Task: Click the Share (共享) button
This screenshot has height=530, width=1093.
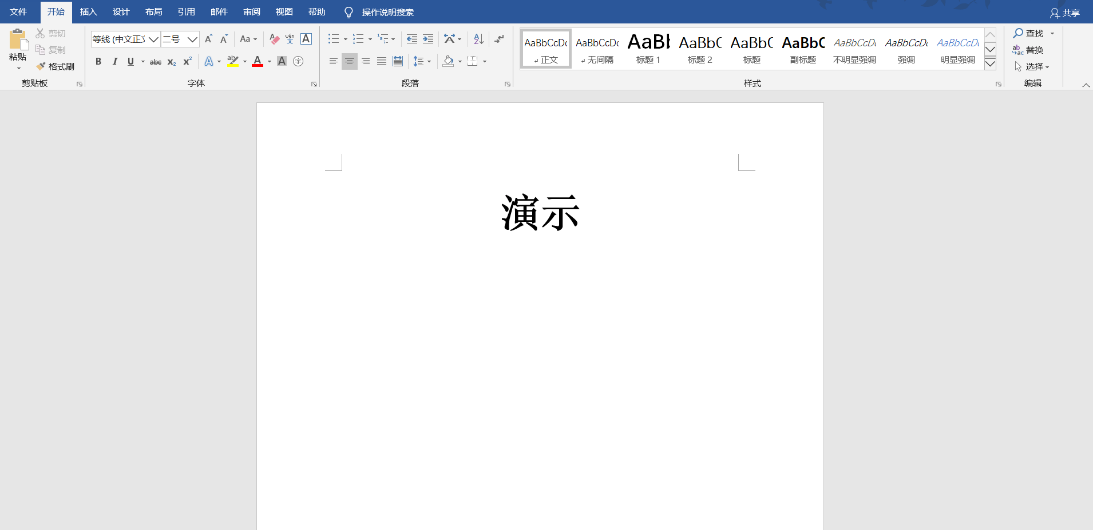Action: pyautogui.click(x=1065, y=13)
